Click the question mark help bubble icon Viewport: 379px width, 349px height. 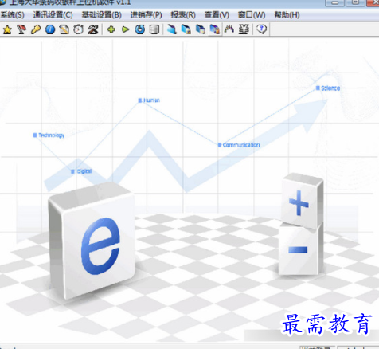click(262, 29)
